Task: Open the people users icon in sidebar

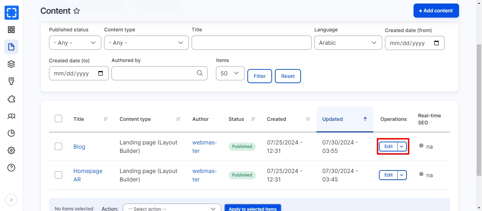Action: tap(11, 116)
